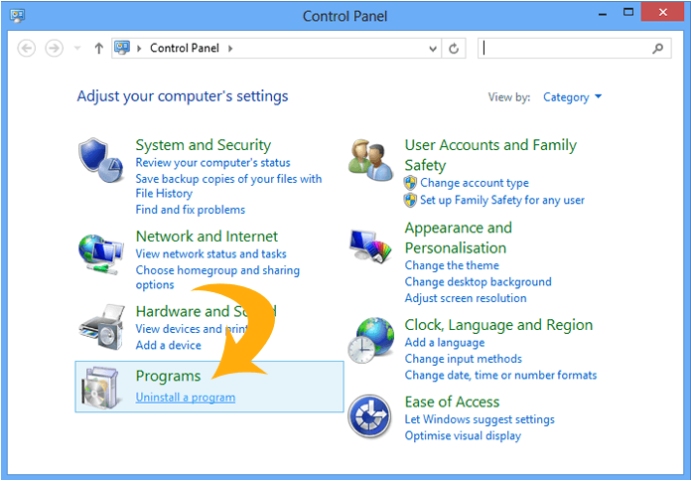Click the Clock, Language and Region globe icon

click(370, 340)
